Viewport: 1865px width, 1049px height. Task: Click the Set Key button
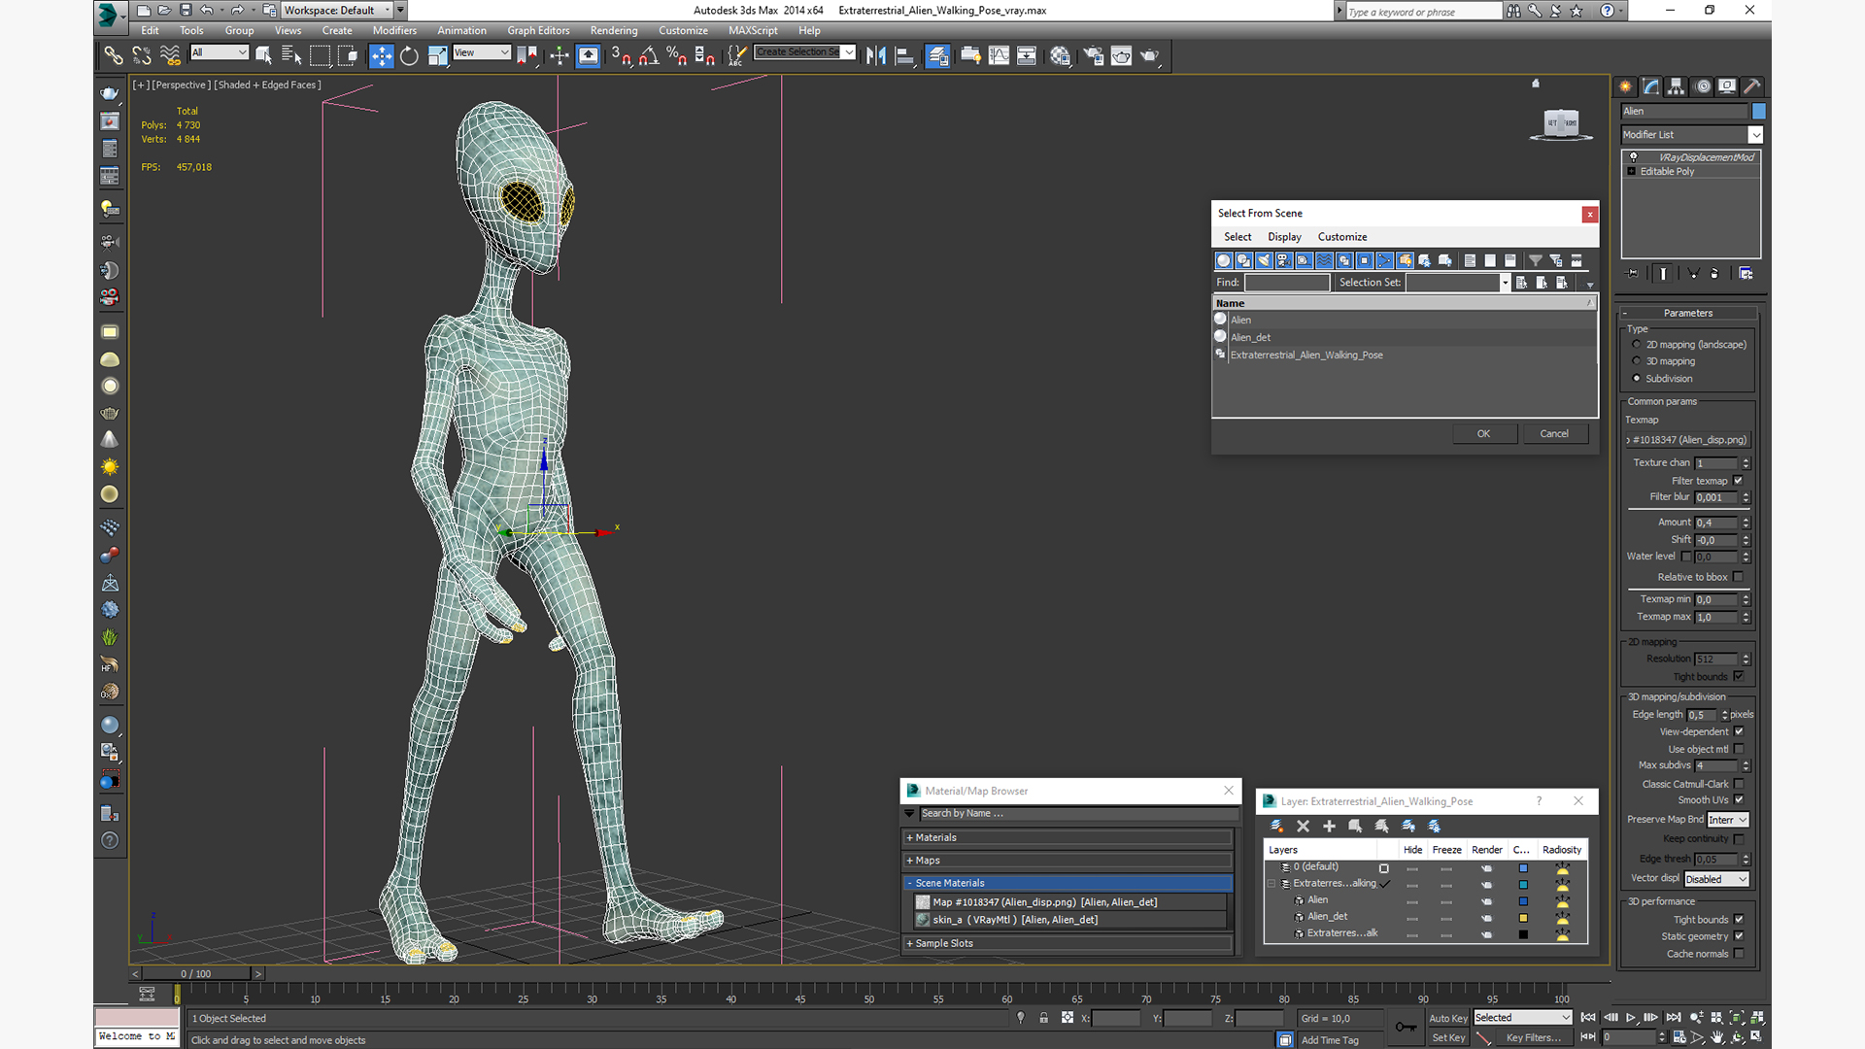[1447, 1038]
